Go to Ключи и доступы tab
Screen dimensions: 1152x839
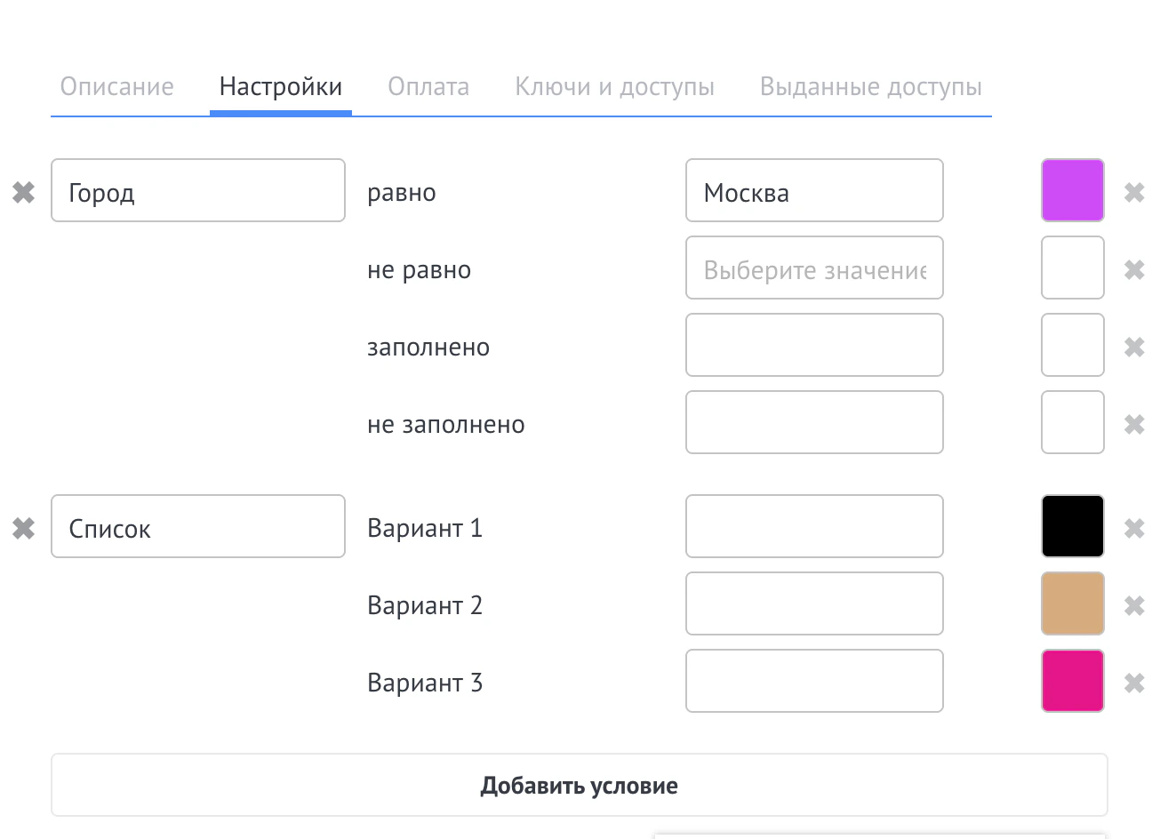point(614,87)
